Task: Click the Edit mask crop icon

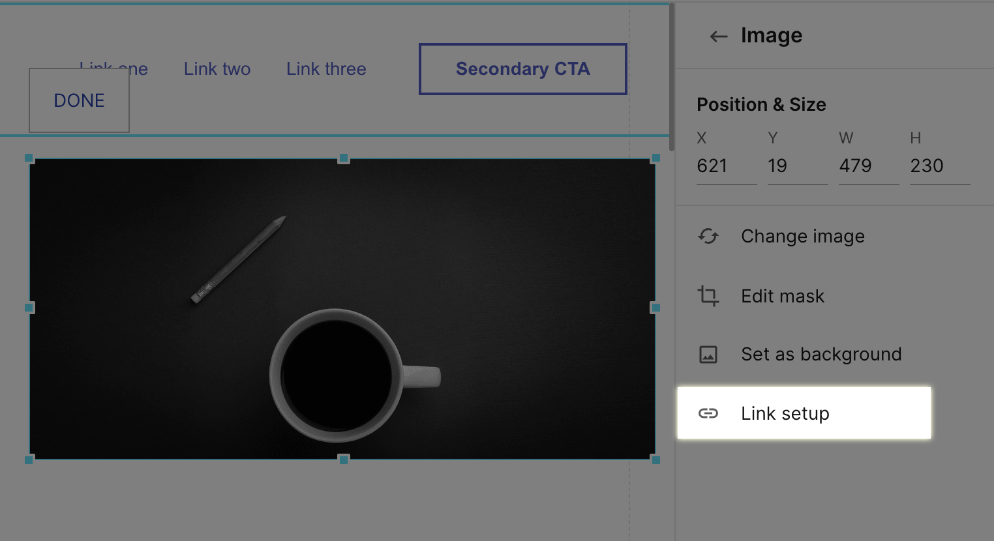Action: tap(708, 296)
